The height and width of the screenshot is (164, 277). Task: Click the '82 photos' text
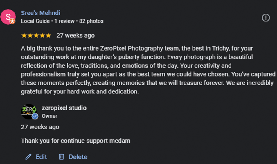tap(91, 21)
